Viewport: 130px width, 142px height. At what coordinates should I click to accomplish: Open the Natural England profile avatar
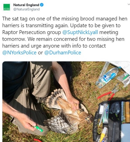7,7
